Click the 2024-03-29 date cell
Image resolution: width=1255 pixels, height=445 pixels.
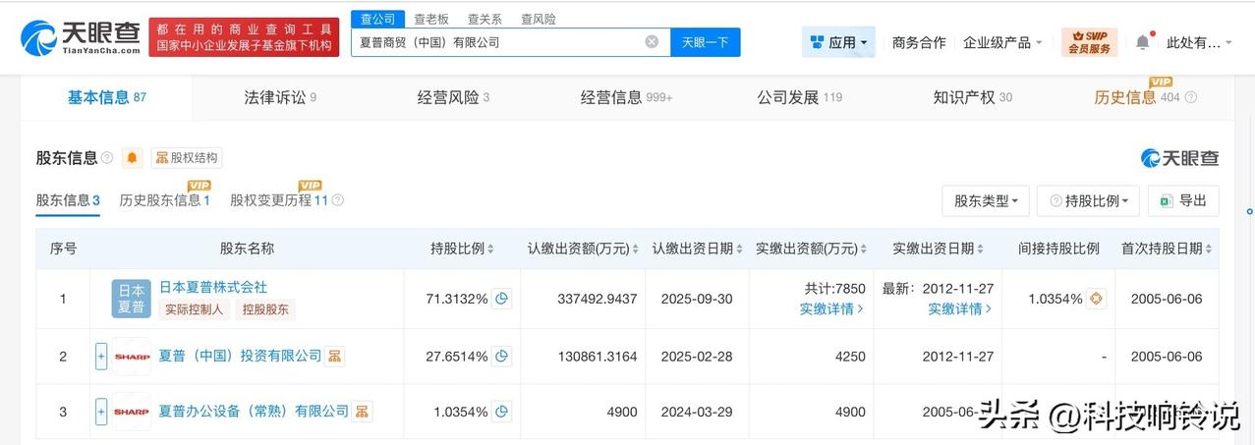pos(698,412)
